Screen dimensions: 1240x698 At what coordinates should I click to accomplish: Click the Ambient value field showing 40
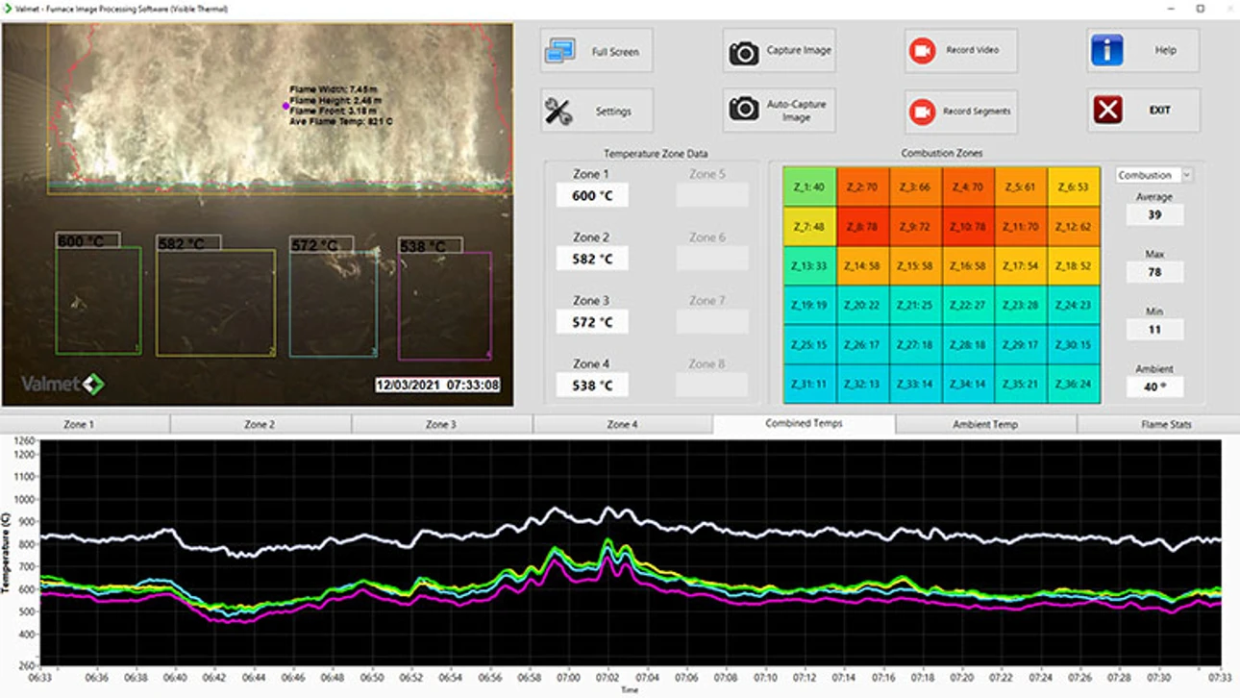coord(1153,387)
